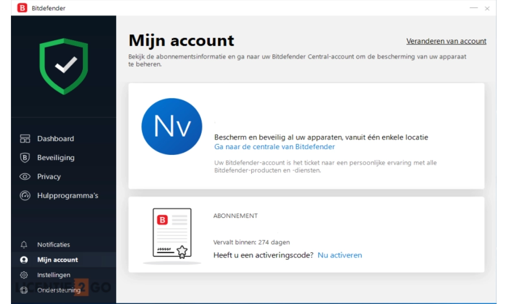Viewport: 508px width, 304px height.
Task: Open the Privacy section label
Action: (x=49, y=177)
